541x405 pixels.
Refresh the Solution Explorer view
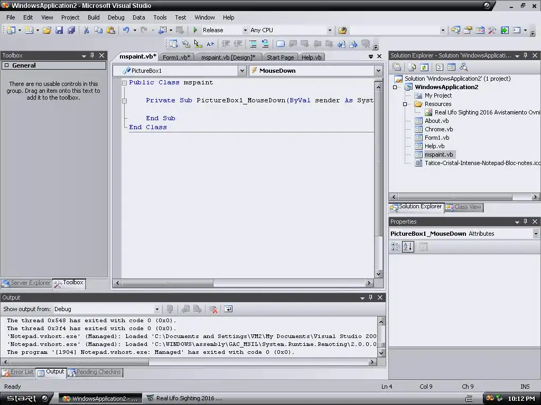424,67
